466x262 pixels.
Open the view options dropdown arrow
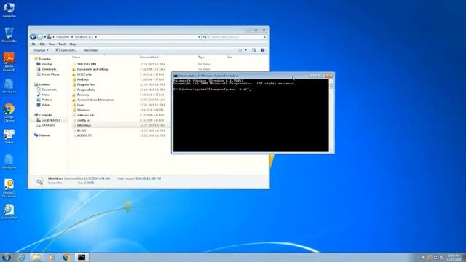[245, 50]
